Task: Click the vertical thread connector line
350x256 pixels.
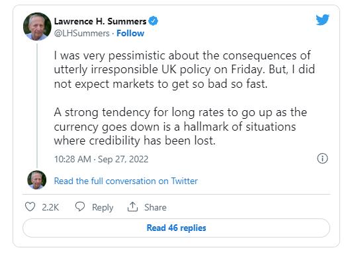Action: click(x=37, y=106)
